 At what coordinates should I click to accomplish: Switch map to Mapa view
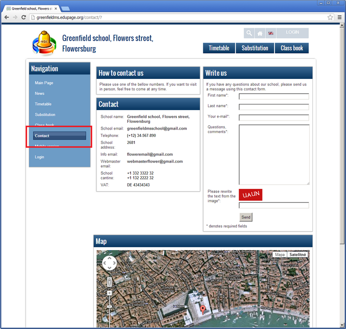(280, 254)
